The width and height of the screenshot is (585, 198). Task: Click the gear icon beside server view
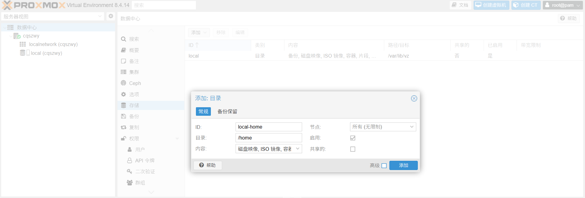(x=111, y=16)
